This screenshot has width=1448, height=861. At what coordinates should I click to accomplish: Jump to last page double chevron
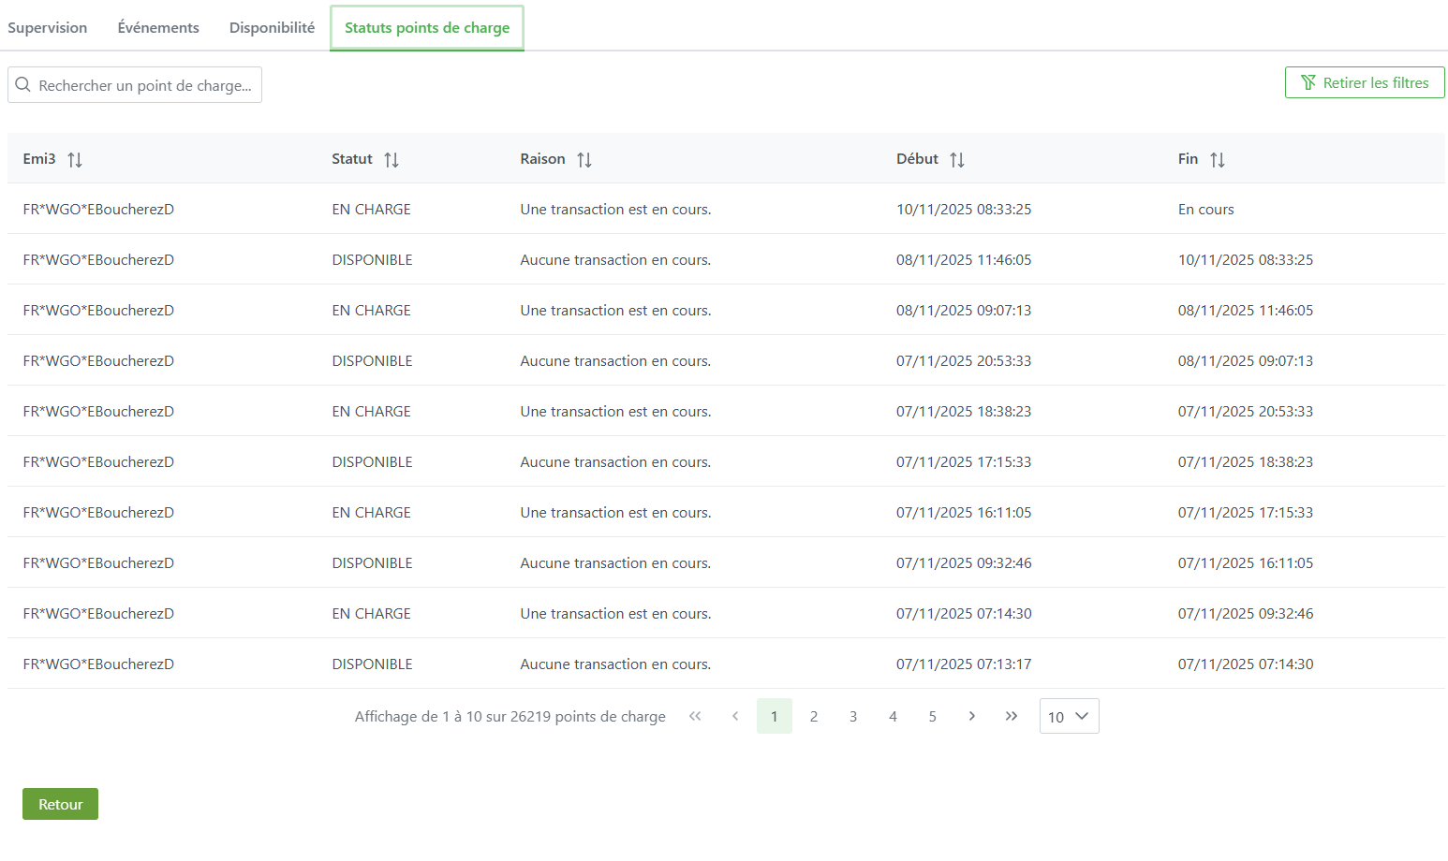tap(1011, 716)
